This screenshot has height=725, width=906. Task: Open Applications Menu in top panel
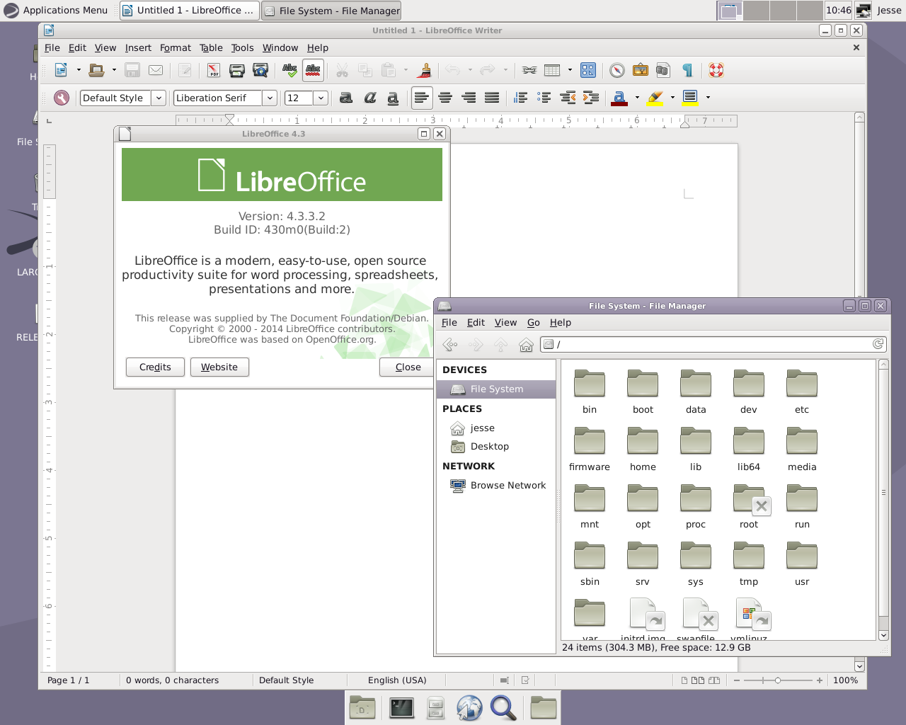(56, 10)
